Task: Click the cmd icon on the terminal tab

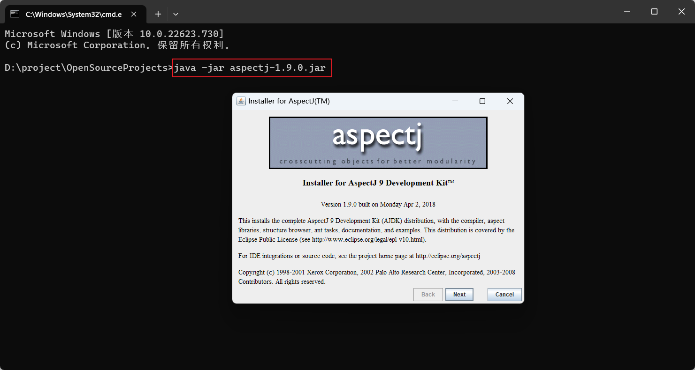Action: tap(14, 14)
